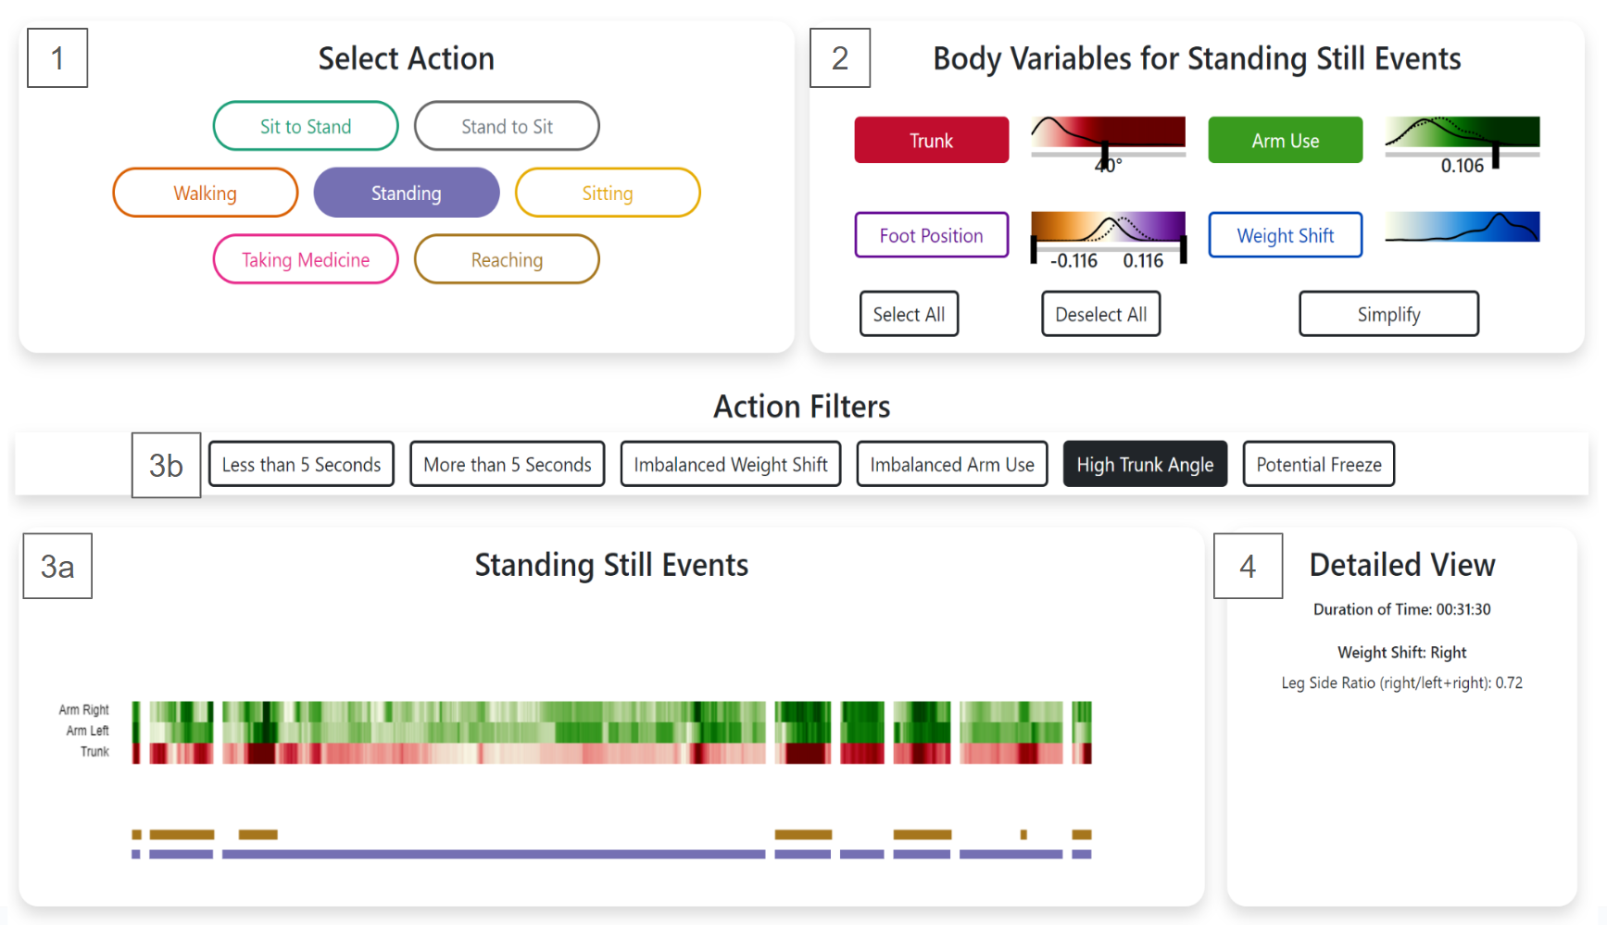Click the Select All variables button
Image resolution: width=1607 pixels, height=925 pixels.
(x=909, y=313)
